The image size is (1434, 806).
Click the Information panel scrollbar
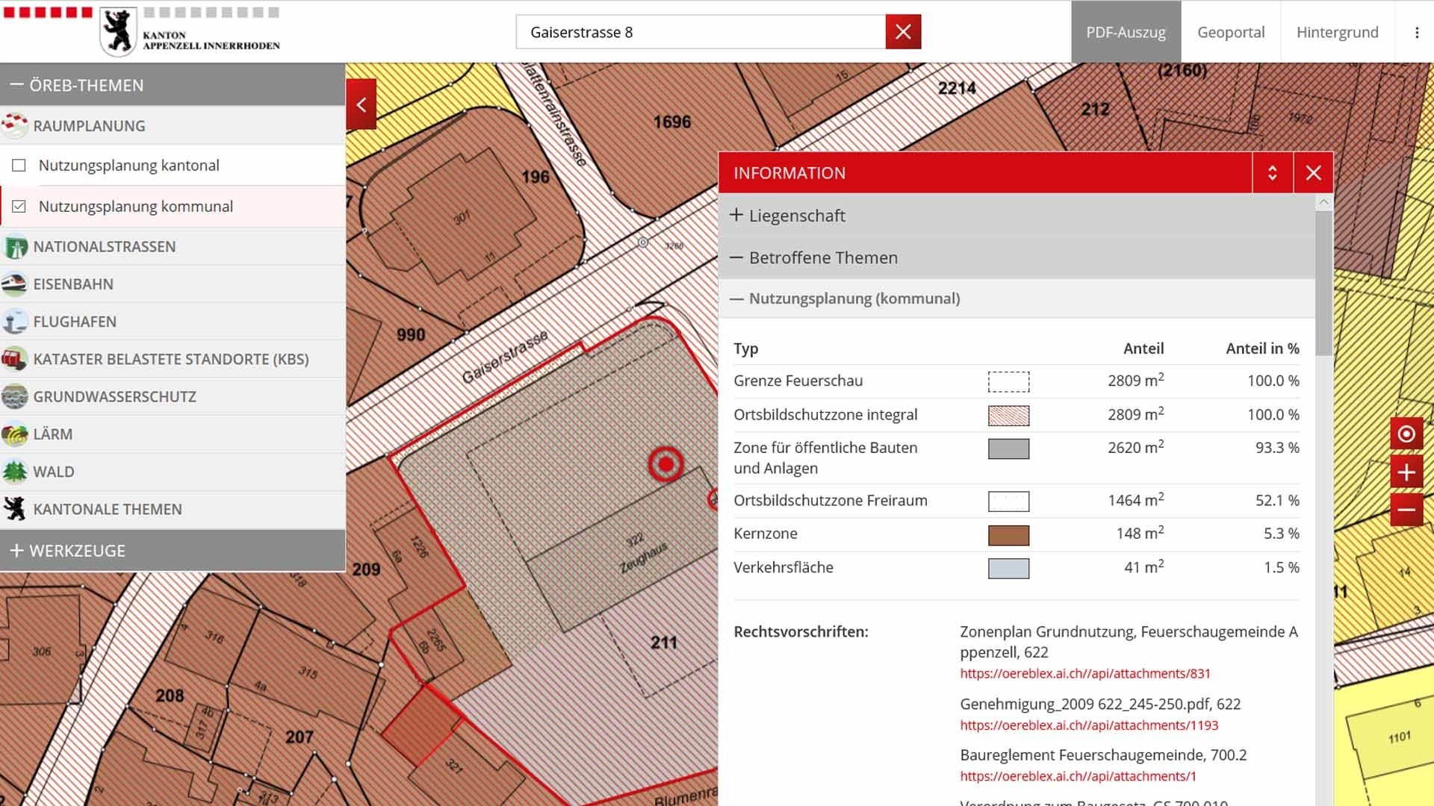click(1323, 284)
